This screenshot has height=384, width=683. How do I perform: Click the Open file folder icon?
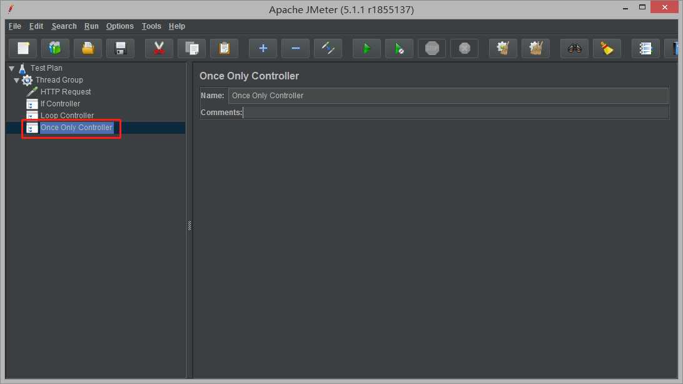[x=88, y=48]
